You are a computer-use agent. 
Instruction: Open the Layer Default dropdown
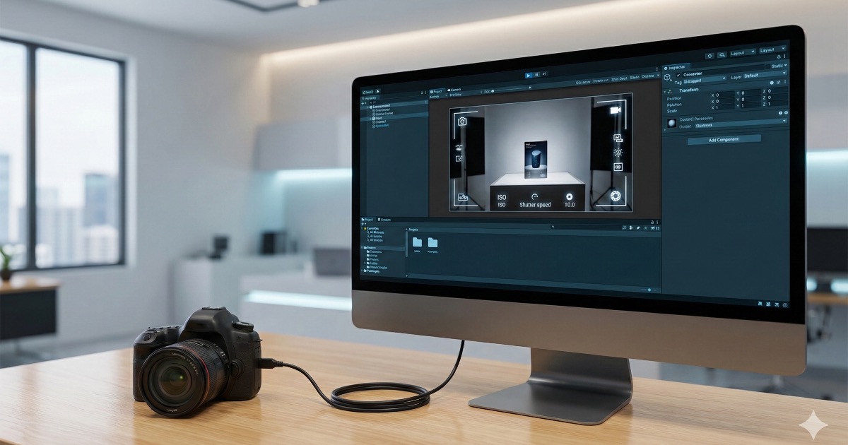pyautogui.click(x=765, y=75)
